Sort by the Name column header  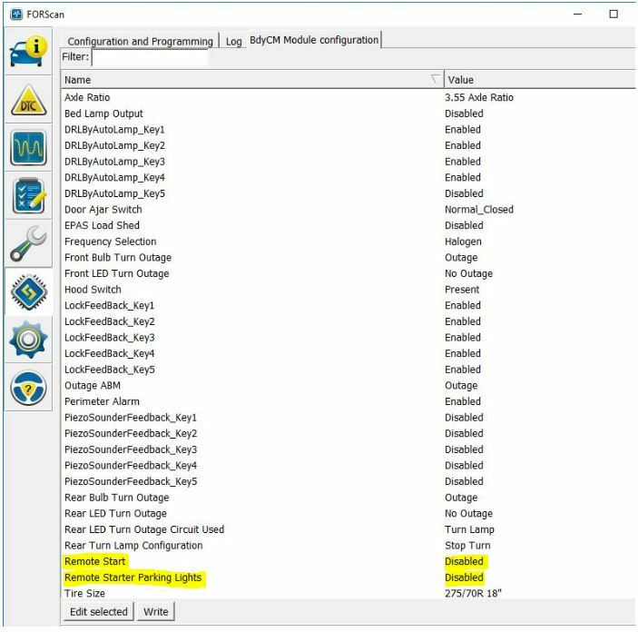252,79
